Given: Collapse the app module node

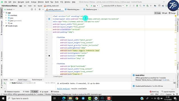Looking at the screenshot, I should [4, 13].
